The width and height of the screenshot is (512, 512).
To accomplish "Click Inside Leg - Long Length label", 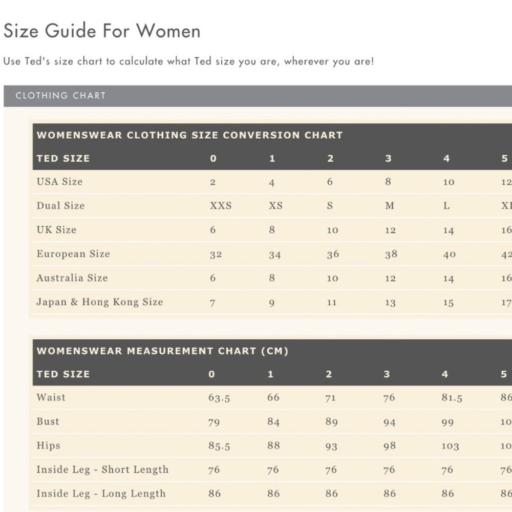I will click(101, 494).
